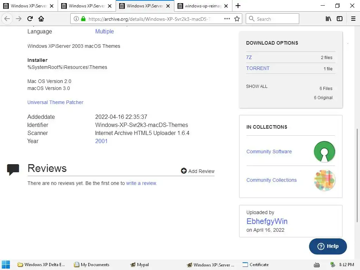Switch to Windows XP Delta E... taskbar folder
This screenshot has height=270, width=360.
click(41, 265)
